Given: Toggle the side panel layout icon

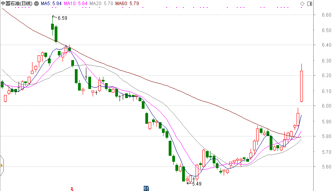Looking at the screenshot, I should [309, 4].
